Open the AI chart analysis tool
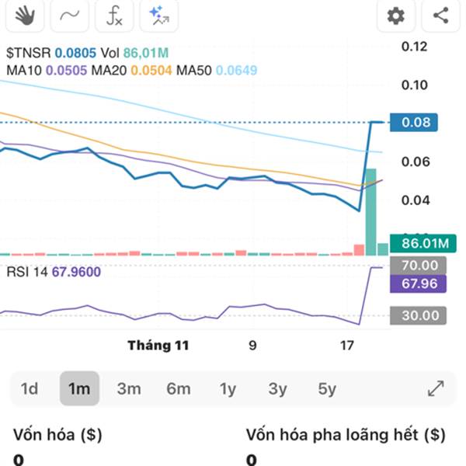466x466 pixels. pos(158,15)
